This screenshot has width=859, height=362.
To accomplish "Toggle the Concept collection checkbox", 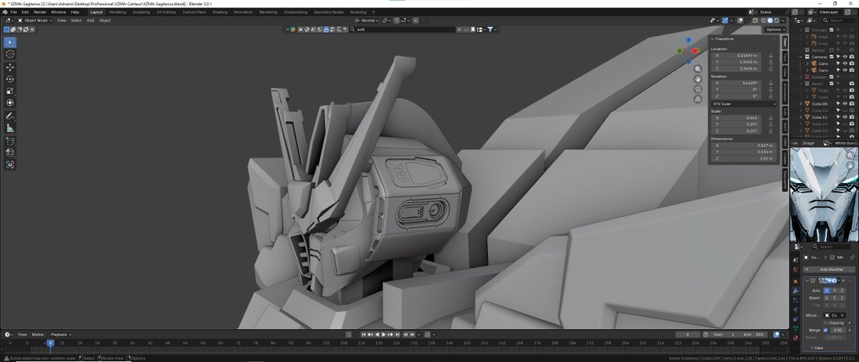I will coord(831,30).
